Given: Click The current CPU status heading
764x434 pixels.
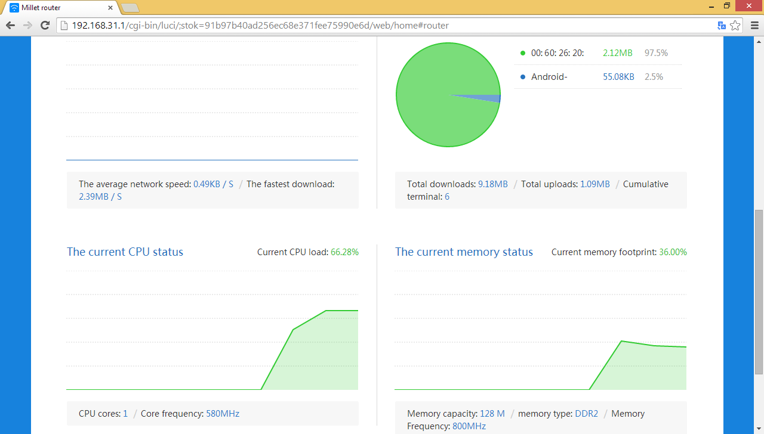Looking at the screenshot, I should pos(125,252).
